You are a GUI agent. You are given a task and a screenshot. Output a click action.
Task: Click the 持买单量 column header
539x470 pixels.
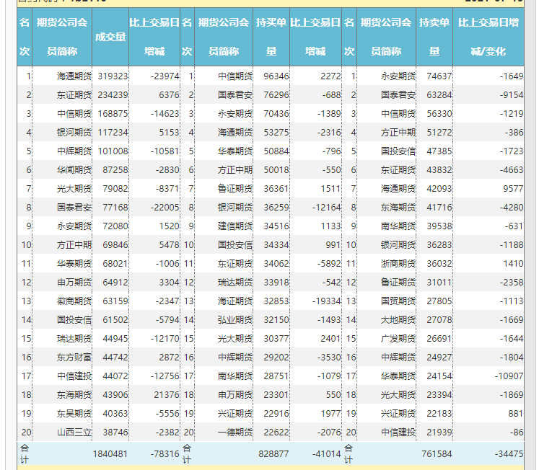click(271, 37)
